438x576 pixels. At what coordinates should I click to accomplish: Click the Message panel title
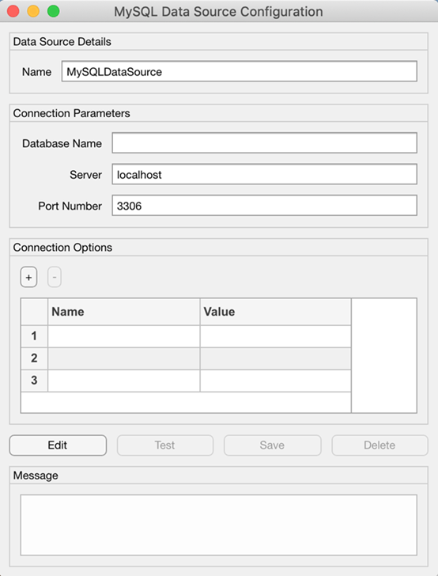pyautogui.click(x=36, y=476)
